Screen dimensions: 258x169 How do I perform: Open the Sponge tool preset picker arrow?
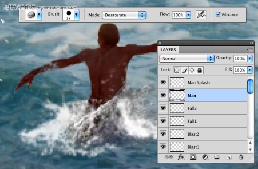(x=39, y=15)
